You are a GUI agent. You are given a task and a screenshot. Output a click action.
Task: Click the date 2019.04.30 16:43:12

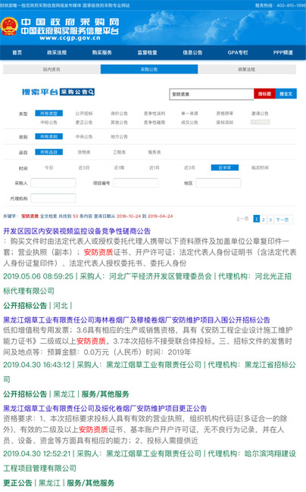[36, 365]
